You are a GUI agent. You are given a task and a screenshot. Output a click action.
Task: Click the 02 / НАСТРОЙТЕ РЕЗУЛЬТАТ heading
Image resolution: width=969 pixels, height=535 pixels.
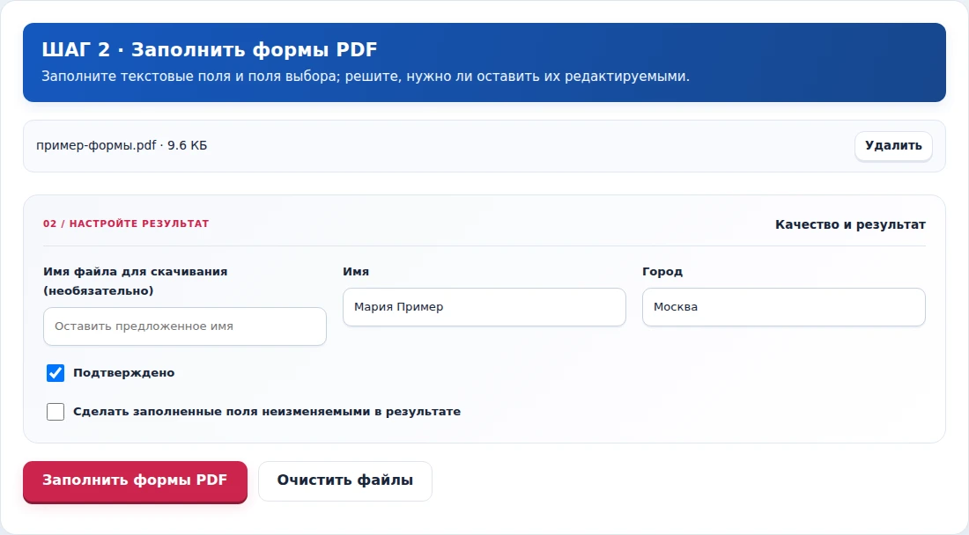[x=126, y=224]
